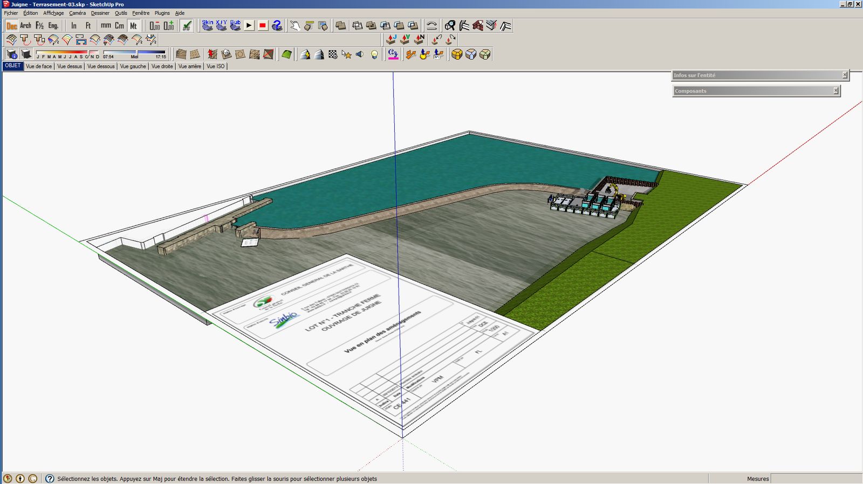Click the magnifier over box icon

point(450,25)
